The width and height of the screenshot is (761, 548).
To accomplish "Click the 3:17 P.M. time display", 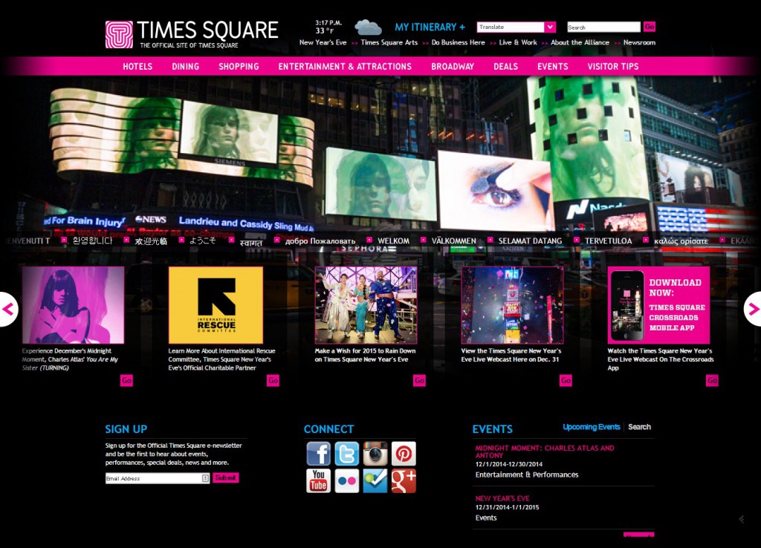I will pos(328,23).
